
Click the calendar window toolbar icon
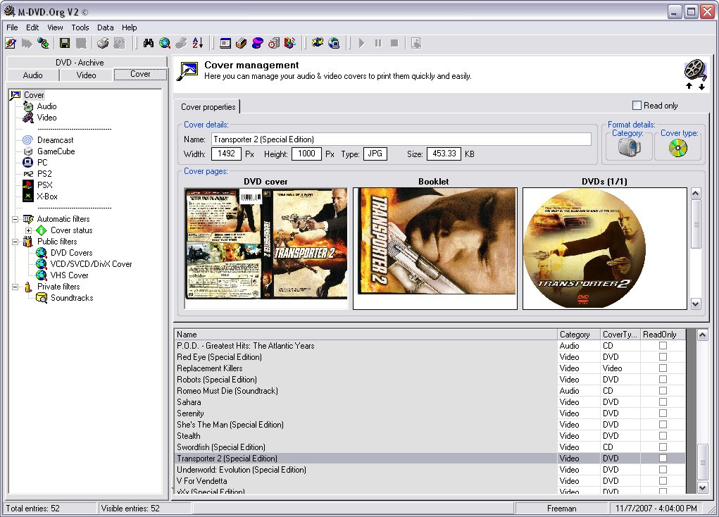pyautogui.click(x=225, y=43)
